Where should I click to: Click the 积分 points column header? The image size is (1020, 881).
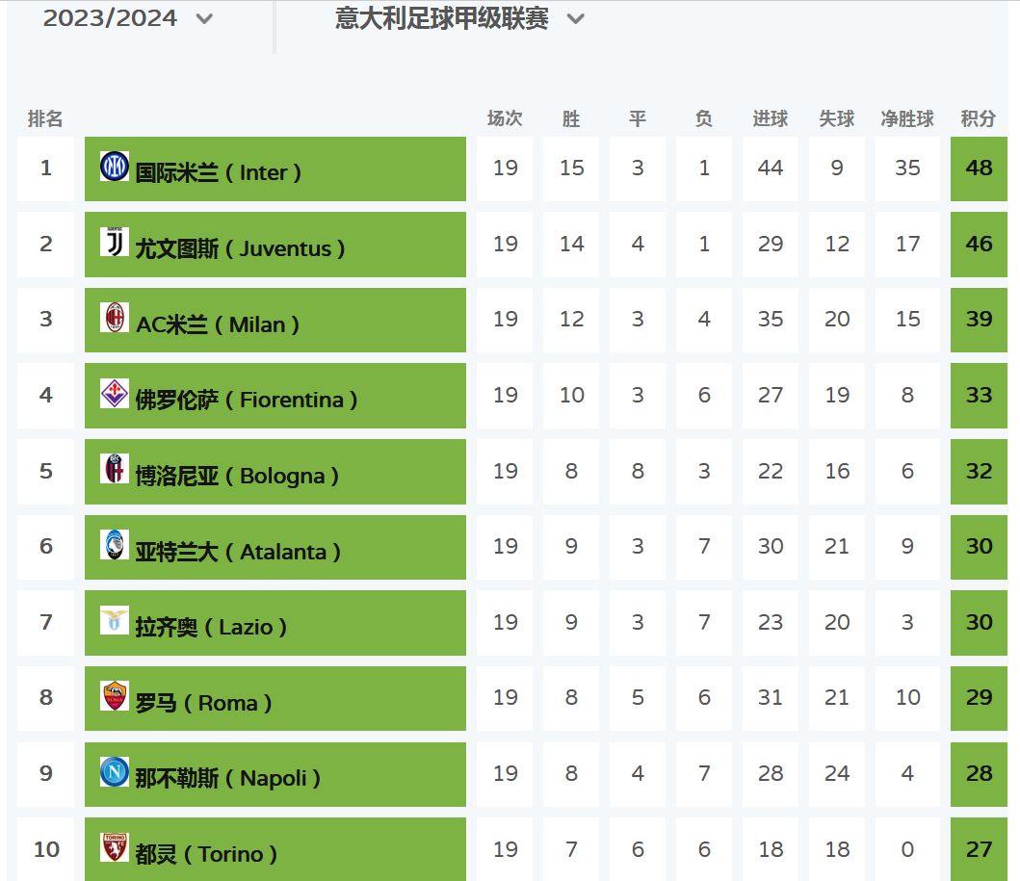tap(978, 118)
